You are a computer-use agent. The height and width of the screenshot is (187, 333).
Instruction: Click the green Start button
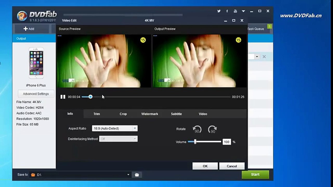click(255, 175)
